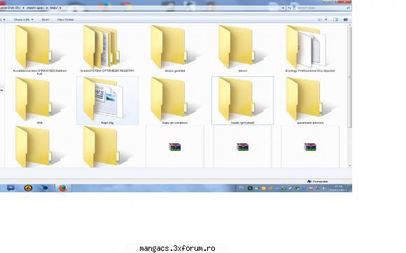Open the Professional DLL Injector folder
Screen dimensions: 406x253
tap(310, 49)
